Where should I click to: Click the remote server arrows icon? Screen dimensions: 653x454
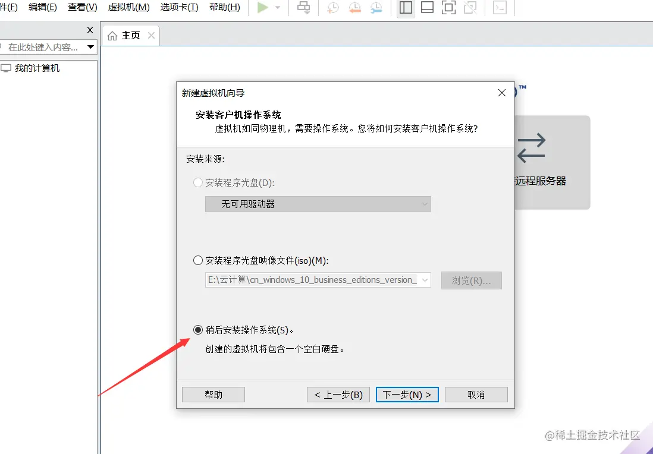click(532, 147)
